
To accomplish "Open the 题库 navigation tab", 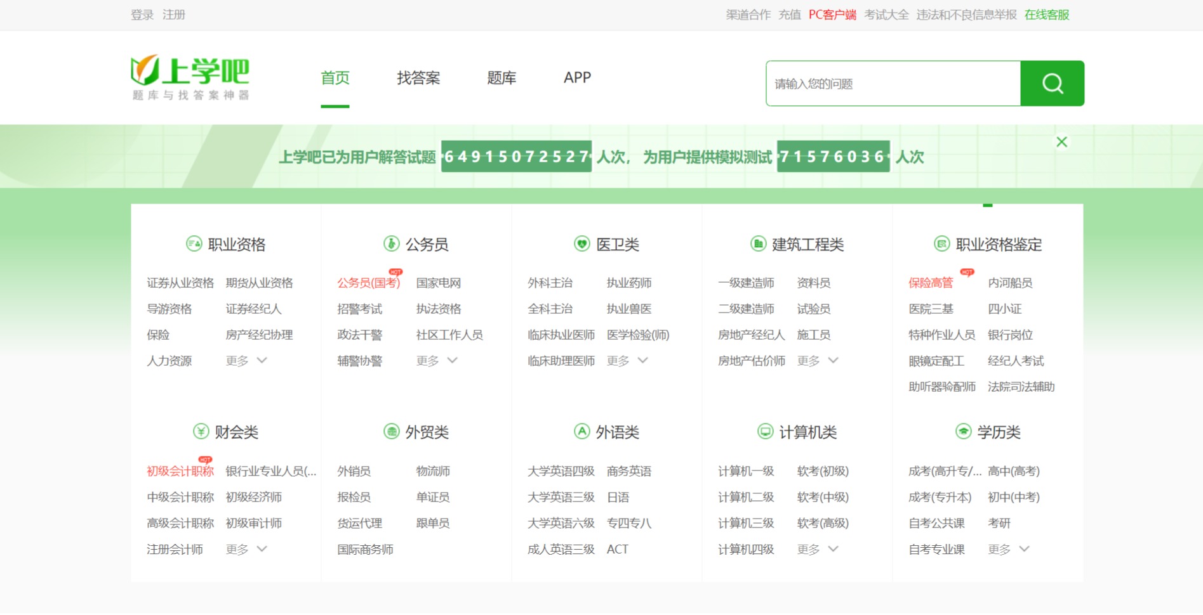I will 502,78.
